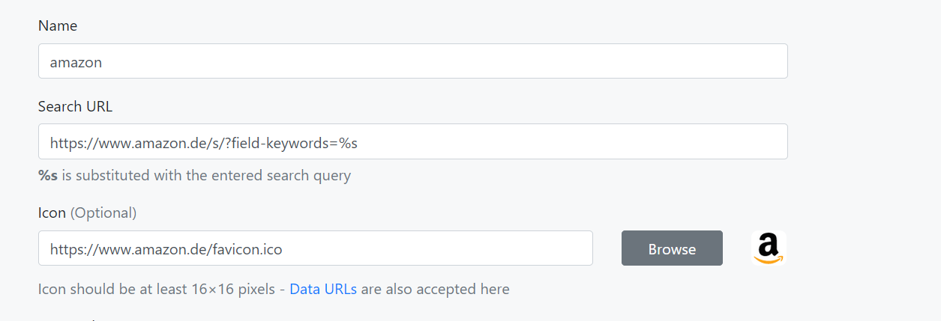
Task: Click the "substituted with the entered search query" hint
Action: (214, 176)
